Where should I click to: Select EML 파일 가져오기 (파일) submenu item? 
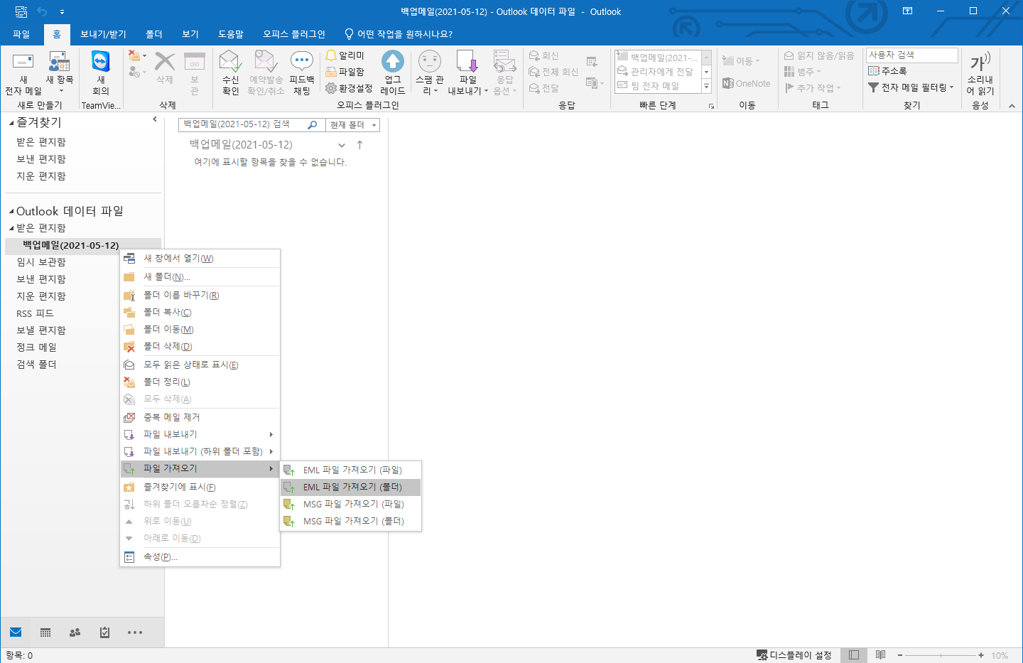[x=351, y=470]
